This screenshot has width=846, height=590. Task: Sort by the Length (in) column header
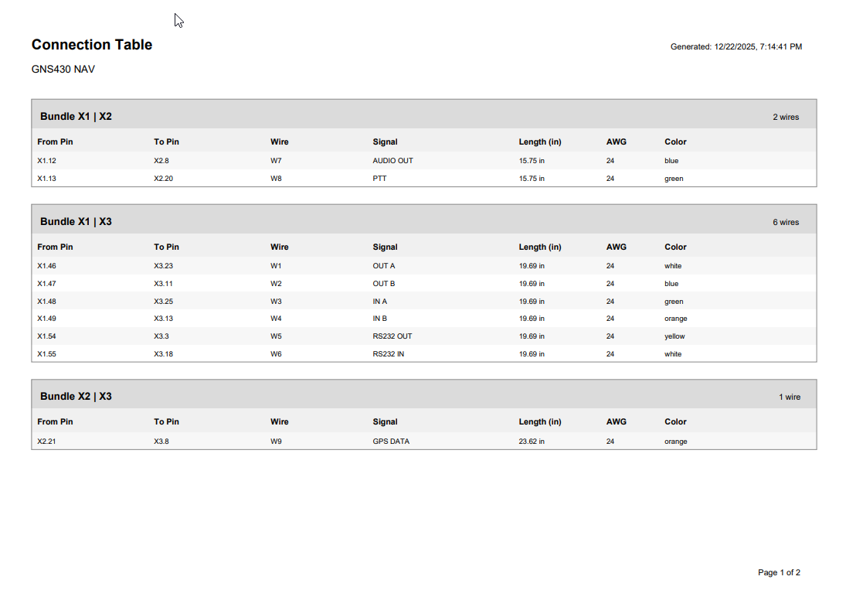click(x=540, y=142)
